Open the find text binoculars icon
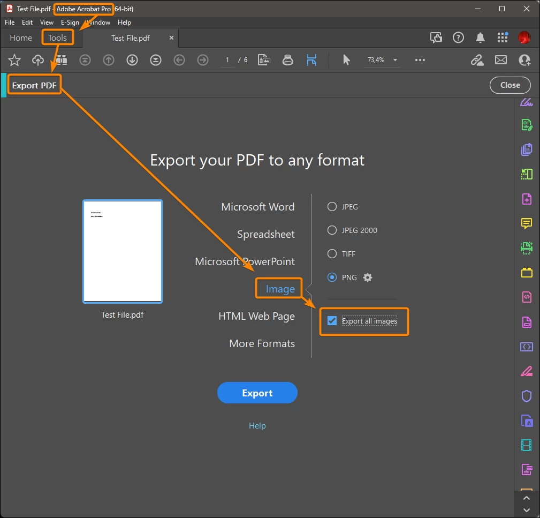This screenshot has width=540, height=518. (62, 60)
